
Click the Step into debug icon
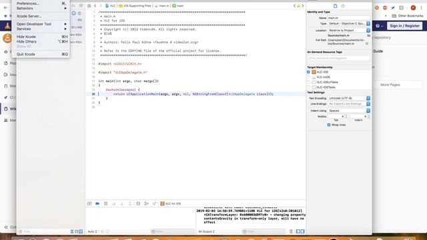tap(122, 203)
